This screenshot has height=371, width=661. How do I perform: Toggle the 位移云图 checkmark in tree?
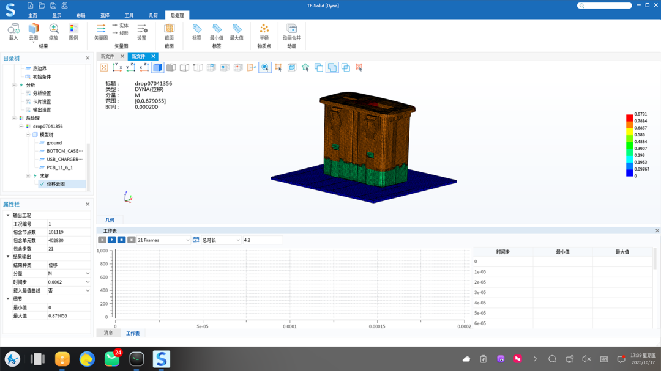42,184
